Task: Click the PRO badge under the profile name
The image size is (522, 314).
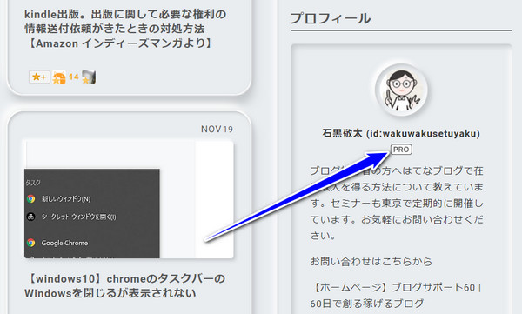Action: coord(401,150)
